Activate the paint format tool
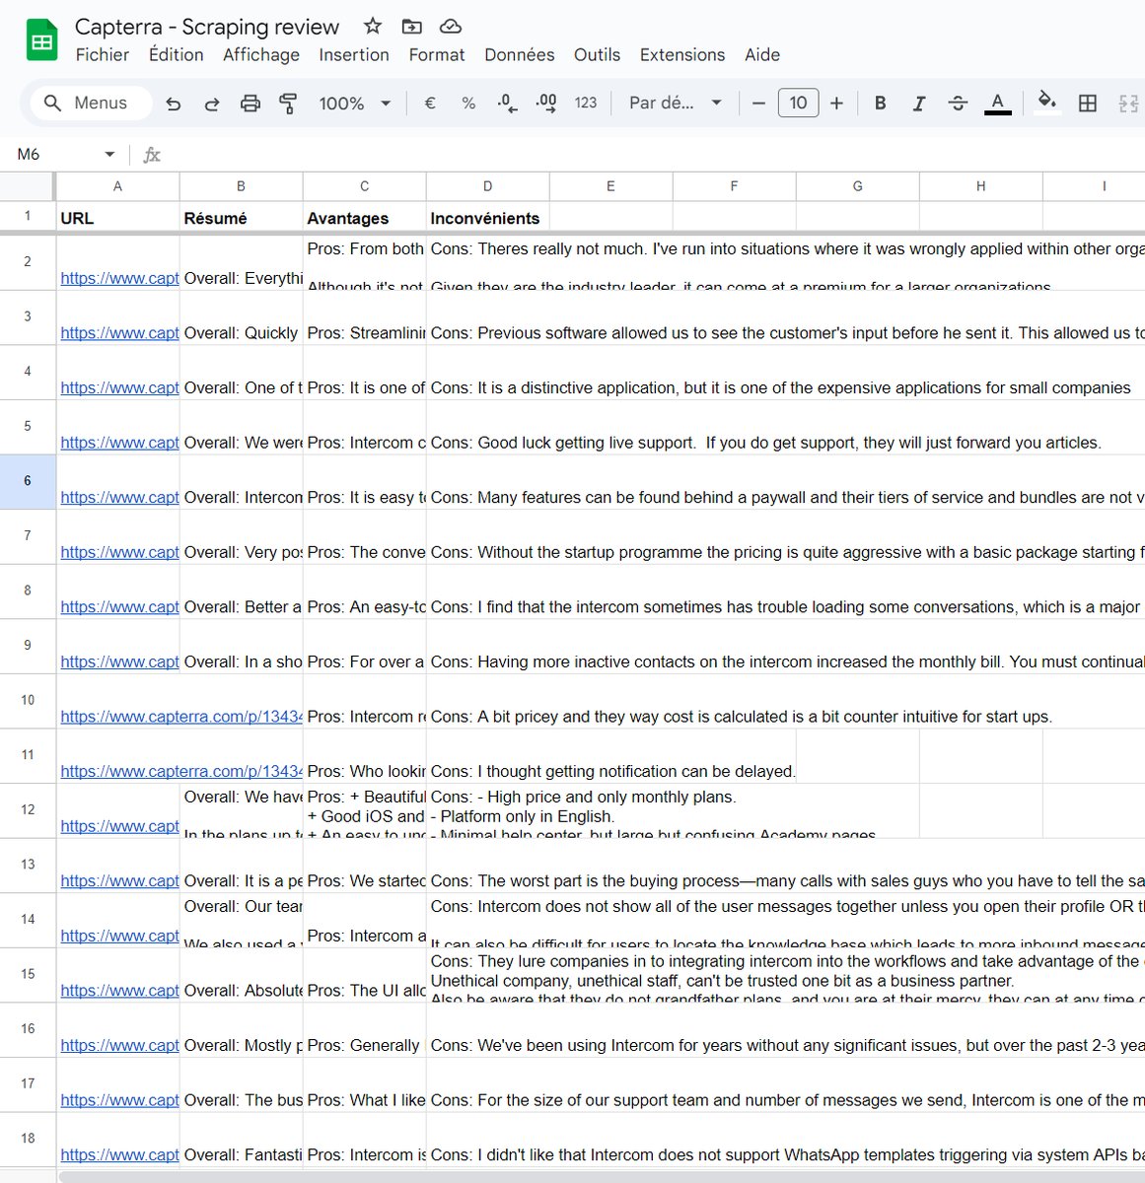This screenshot has width=1145, height=1183. click(x=288, y=103)
